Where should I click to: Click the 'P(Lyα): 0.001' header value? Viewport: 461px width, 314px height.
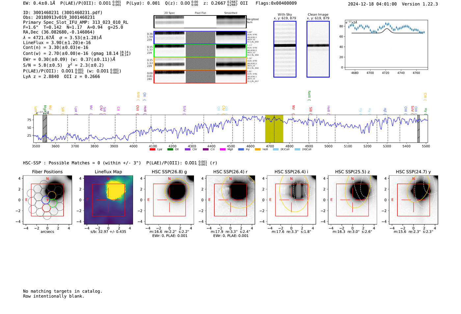[143, 3]
